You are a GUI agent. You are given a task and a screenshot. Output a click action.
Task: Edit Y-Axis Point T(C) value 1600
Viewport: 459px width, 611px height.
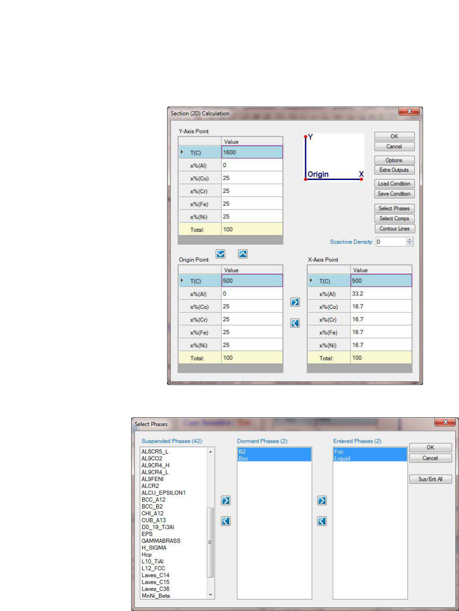pos(252,152)
